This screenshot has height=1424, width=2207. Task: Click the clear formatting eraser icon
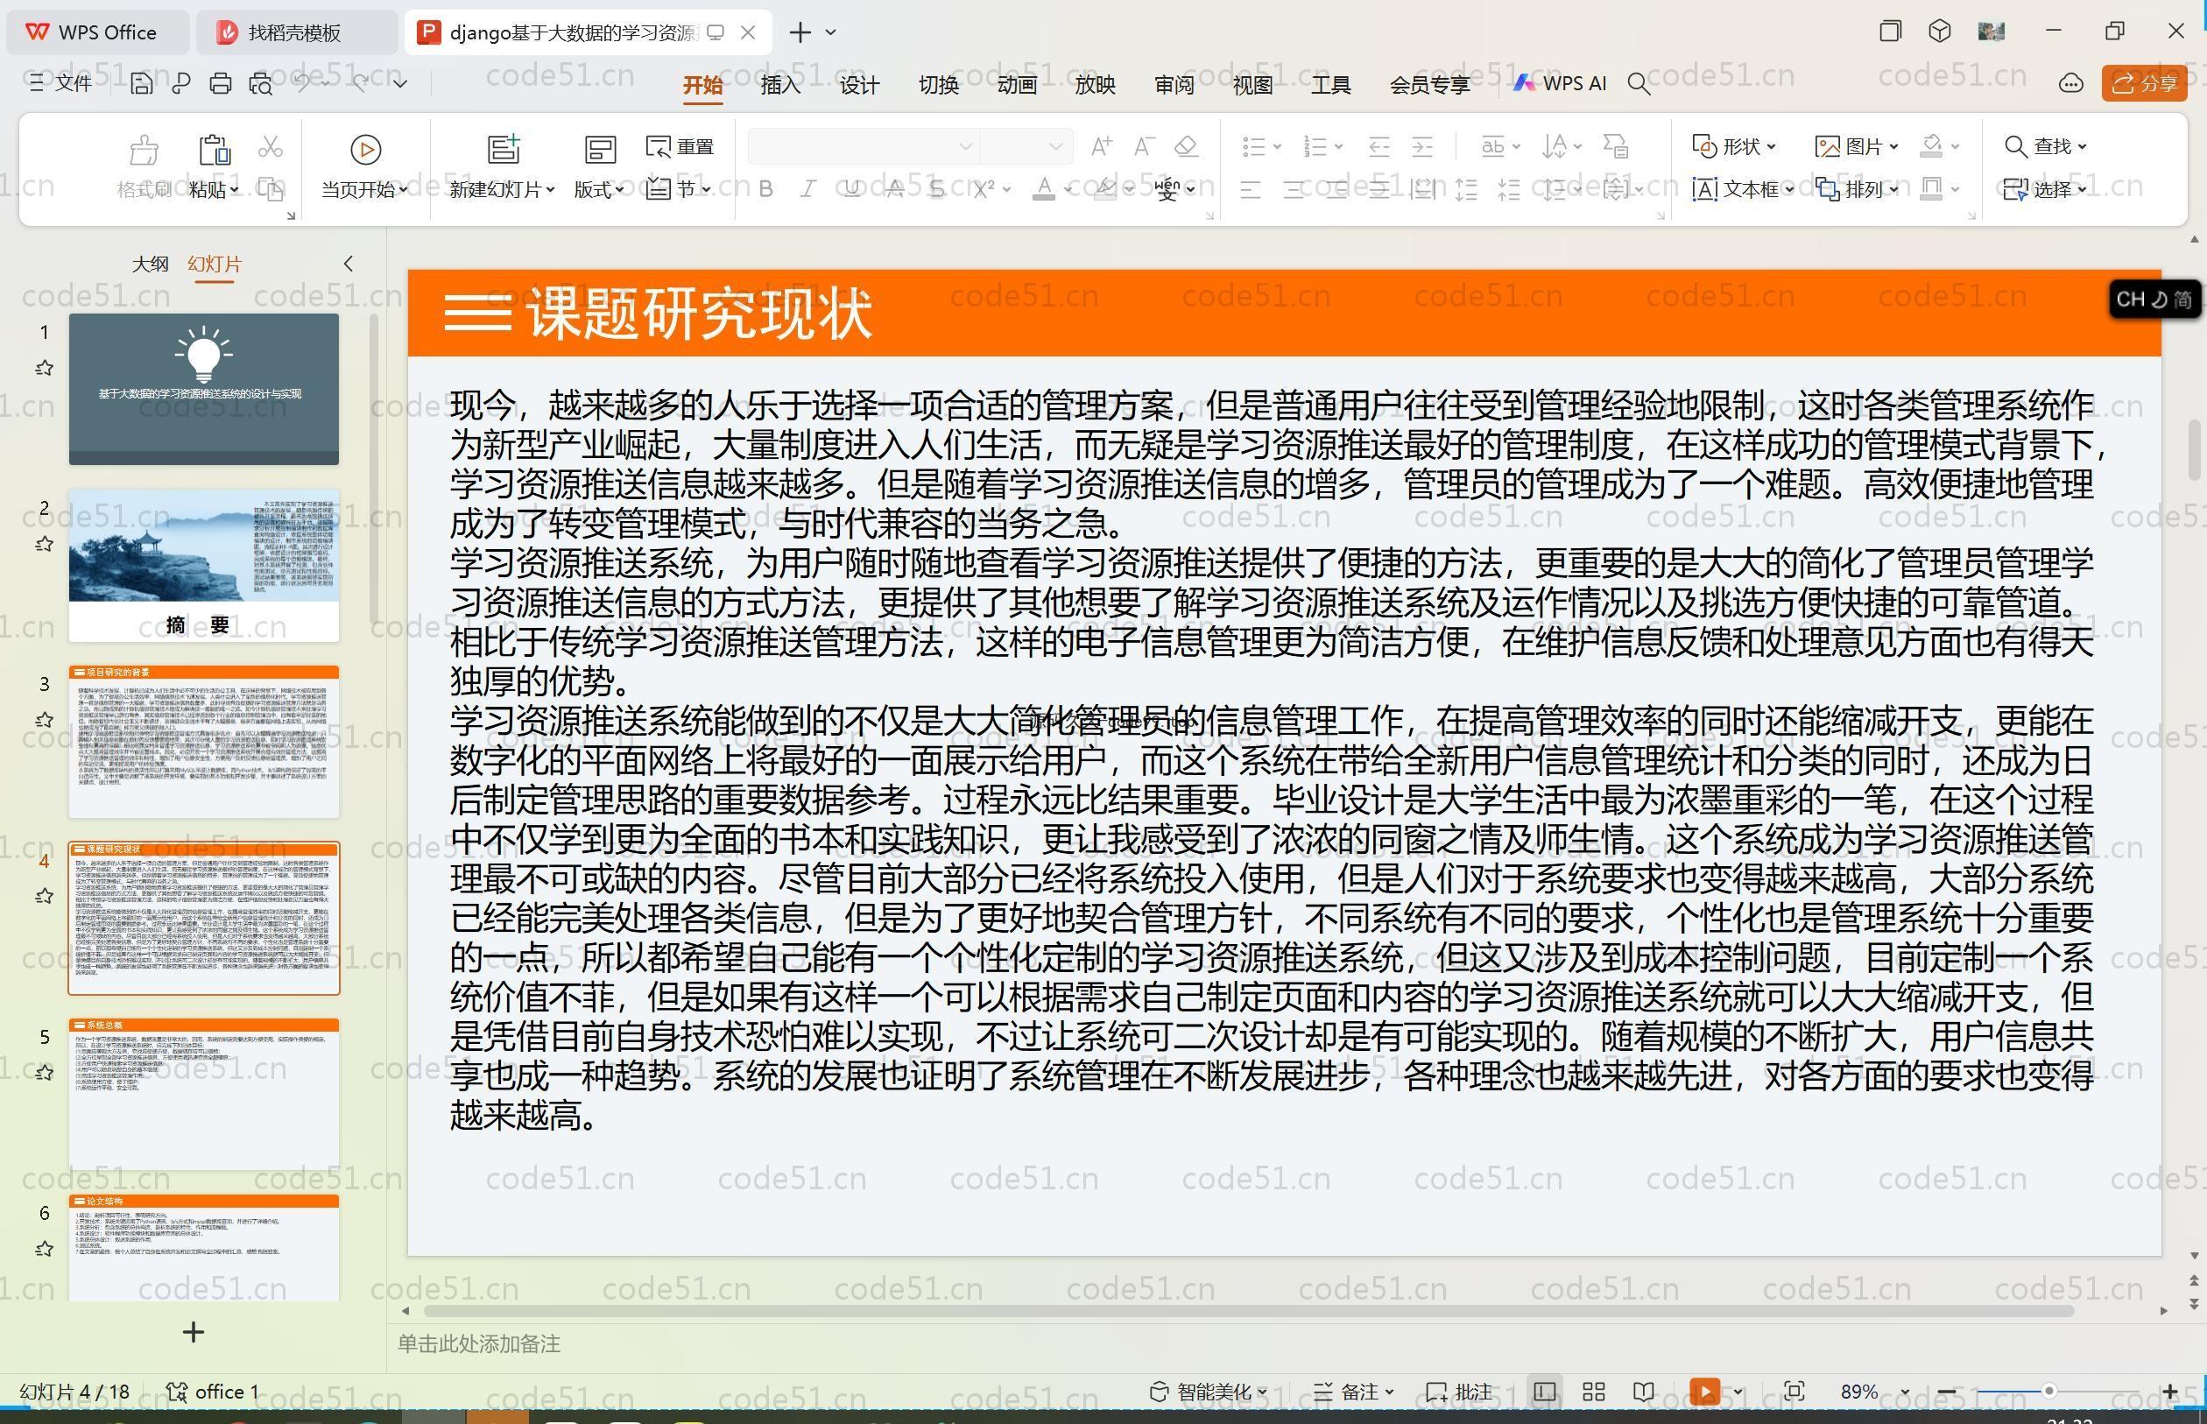[x=1186, y=146]
